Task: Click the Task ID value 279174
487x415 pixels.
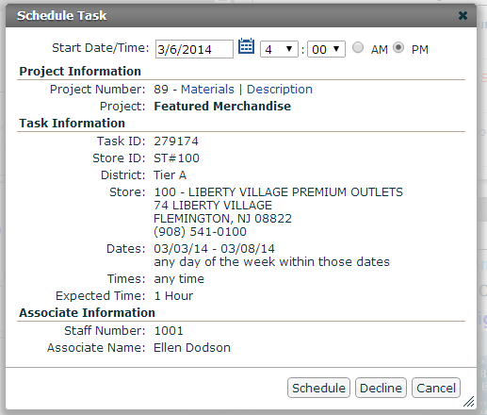Action: (176, 141)
